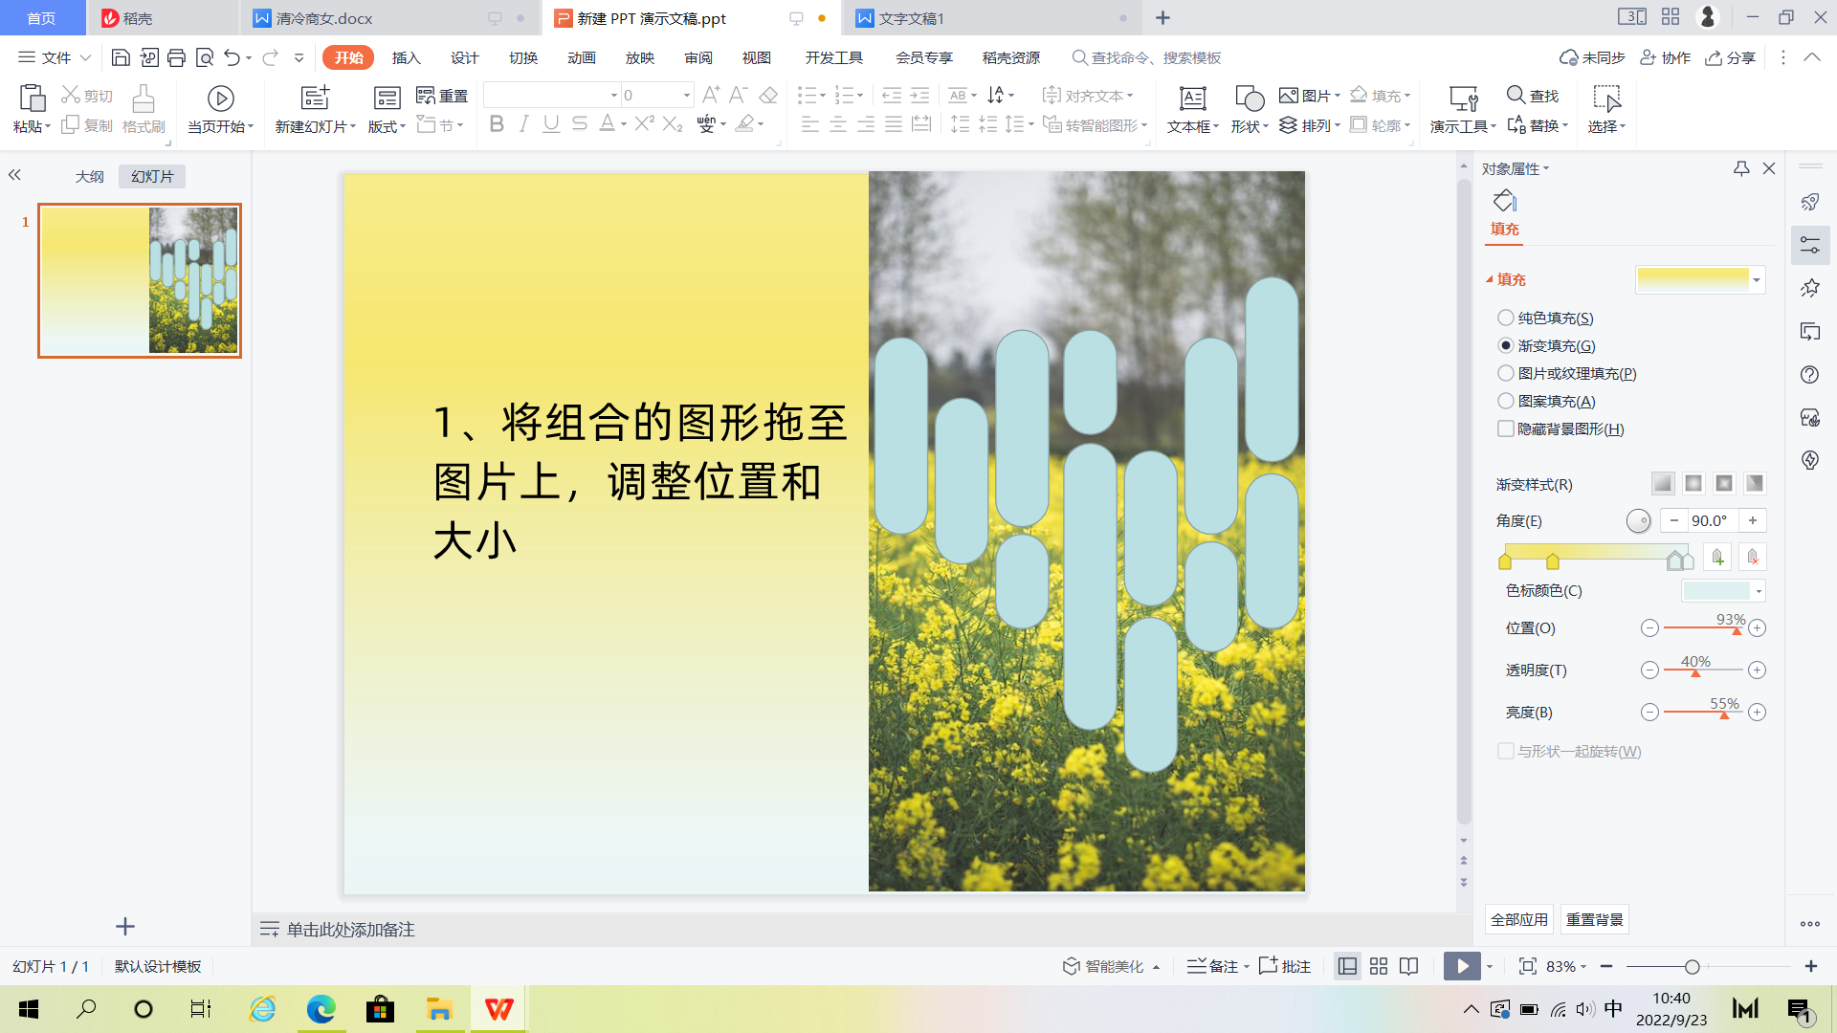Click the Reset Background button

[x=1594, y=919]
